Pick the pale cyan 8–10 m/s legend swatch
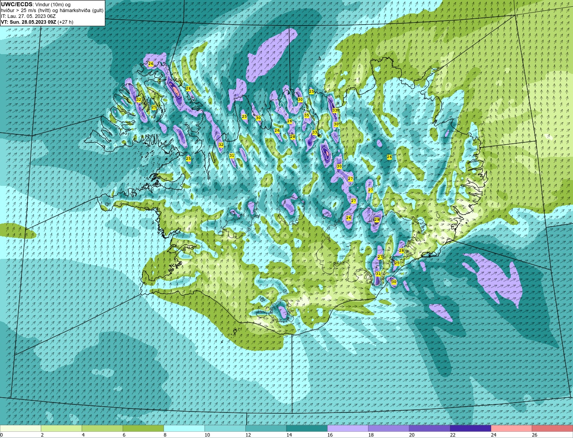Viewport: 573px width, 438px height. tap(184, 428)
